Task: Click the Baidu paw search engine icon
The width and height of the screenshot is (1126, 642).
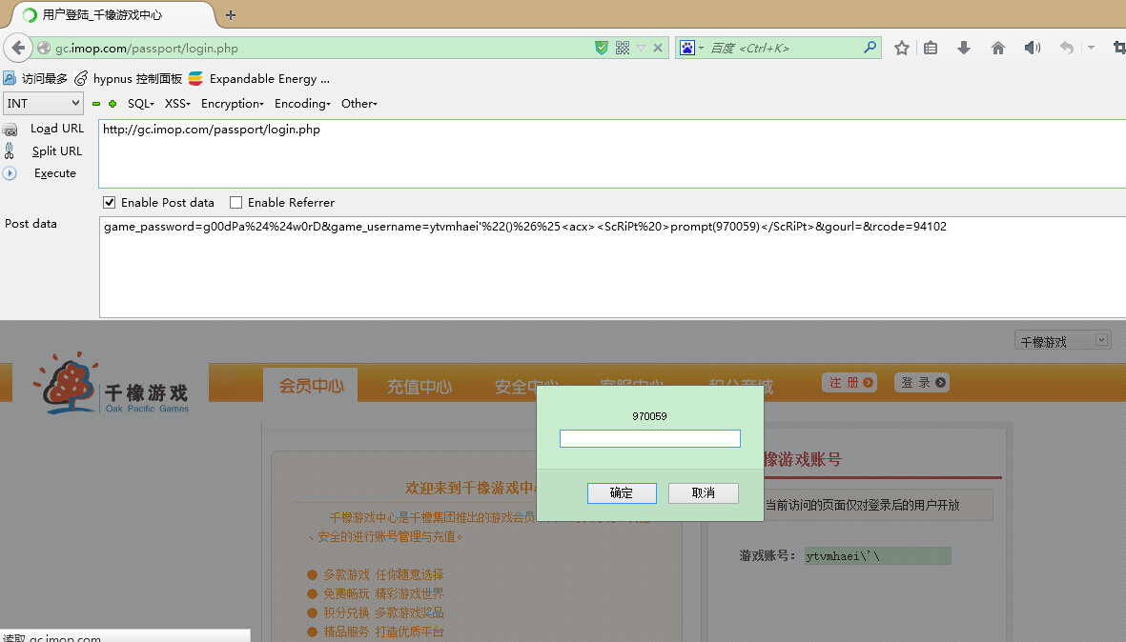Action: [687, 48]
